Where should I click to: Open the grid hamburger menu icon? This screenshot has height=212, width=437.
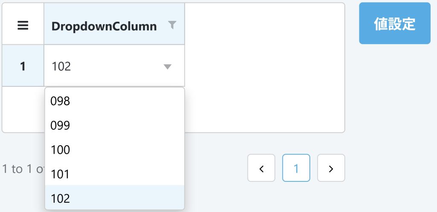pyautogui.click(x=23, y=26)
